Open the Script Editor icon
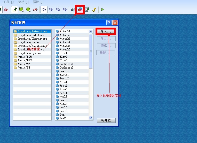 (x=87, y=10)
